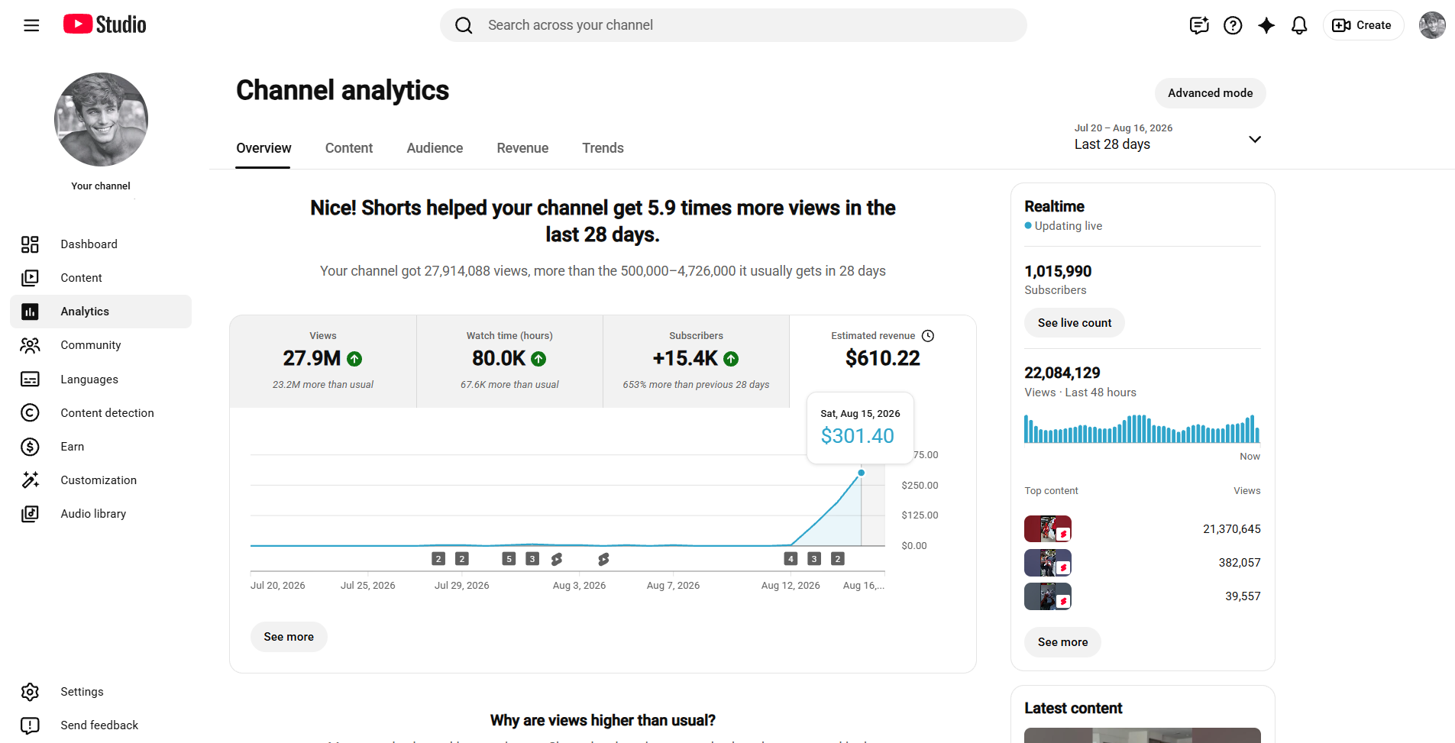Open the top content thumbnail with 21,370,645 views
This screenshot has width=1455, height=743.
pyautogui.click(x=1047, y=529)
